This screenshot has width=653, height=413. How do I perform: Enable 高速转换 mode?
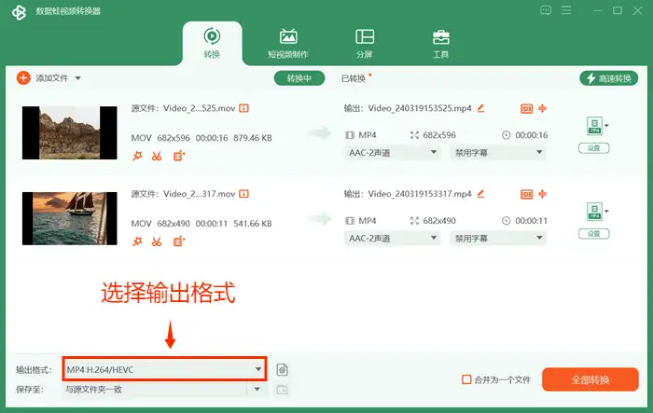(x=608, y=78)
